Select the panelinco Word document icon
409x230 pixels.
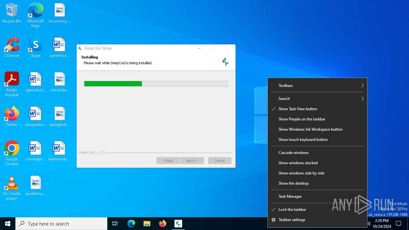click(59, 48)
